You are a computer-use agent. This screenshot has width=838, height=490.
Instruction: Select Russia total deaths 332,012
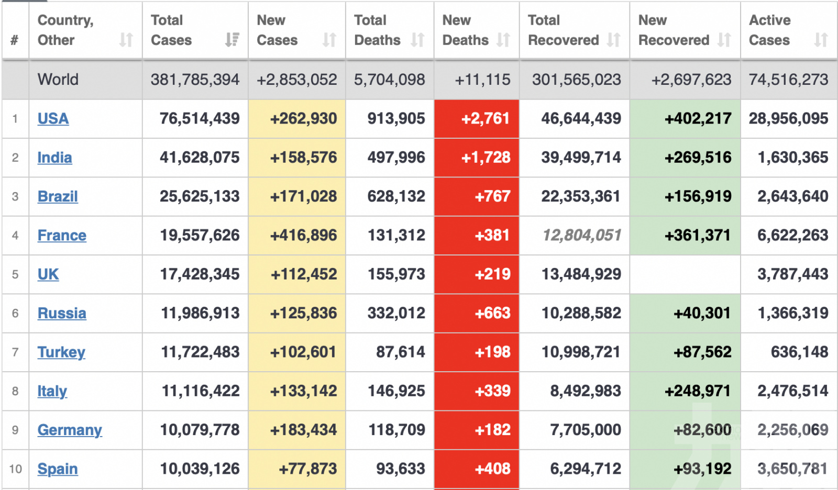pos(396,313)
